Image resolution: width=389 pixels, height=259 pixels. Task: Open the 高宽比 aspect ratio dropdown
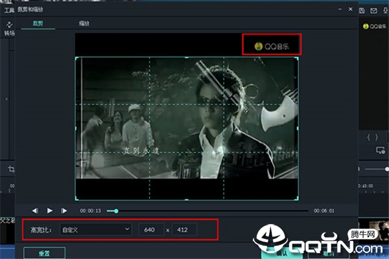click(96, 230)
